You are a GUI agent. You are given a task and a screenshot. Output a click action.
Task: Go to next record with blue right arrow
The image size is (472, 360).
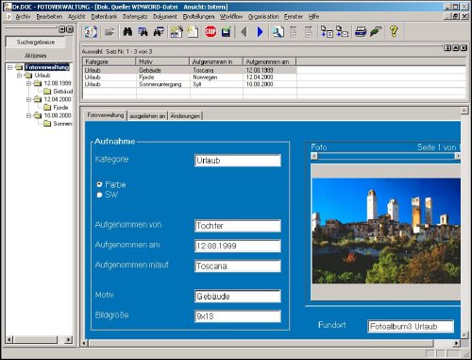[260, 32]
